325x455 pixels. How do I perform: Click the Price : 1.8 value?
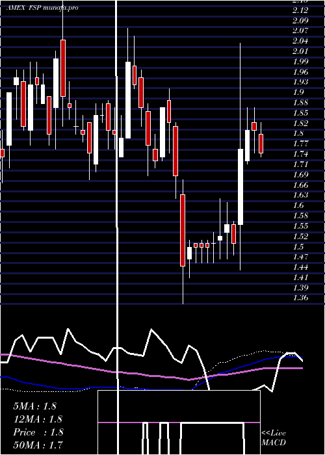38,432
